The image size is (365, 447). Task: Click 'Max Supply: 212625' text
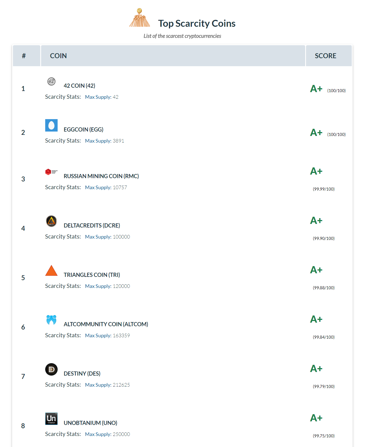click(x=108, y=385)
